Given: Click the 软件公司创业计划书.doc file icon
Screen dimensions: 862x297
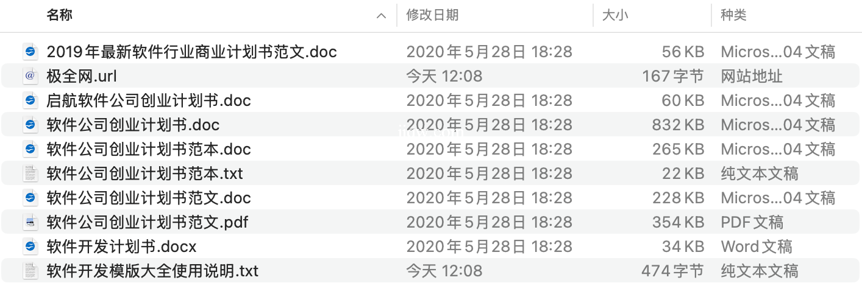Looking at the screenshot, I should (x=30, y=125).
